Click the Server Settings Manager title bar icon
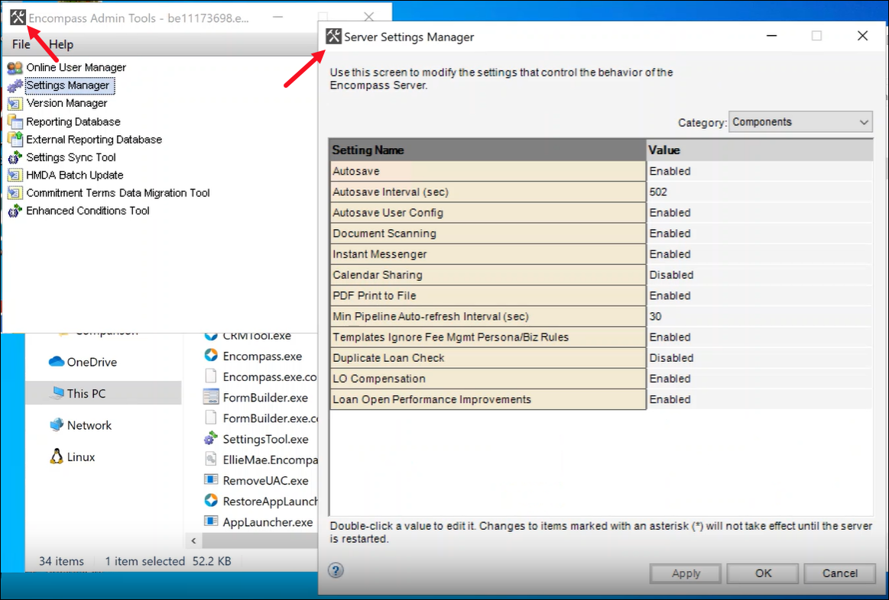This screenshot has height=600, width=889. pyautogui.click(x=333, y=36)
